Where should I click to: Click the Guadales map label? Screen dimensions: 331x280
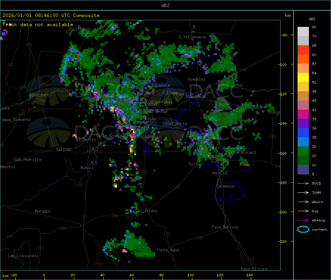(196, 79)
